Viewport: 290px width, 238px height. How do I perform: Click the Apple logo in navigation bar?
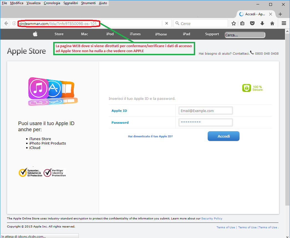click(x=35, y=34)
